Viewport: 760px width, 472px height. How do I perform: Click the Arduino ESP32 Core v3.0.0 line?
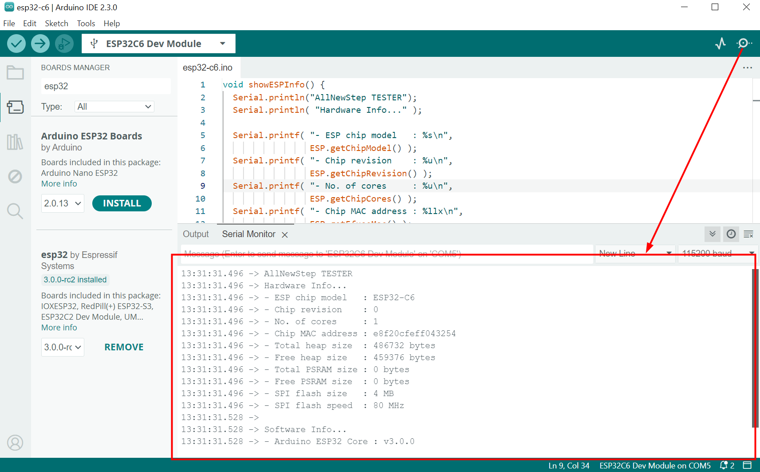point(298,441)
